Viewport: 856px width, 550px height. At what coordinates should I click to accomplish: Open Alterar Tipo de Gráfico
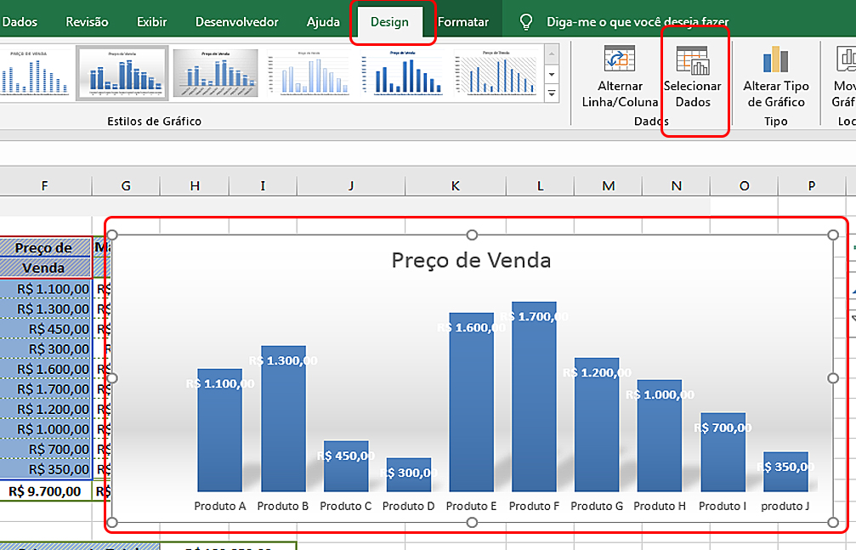tap(774, 60)
